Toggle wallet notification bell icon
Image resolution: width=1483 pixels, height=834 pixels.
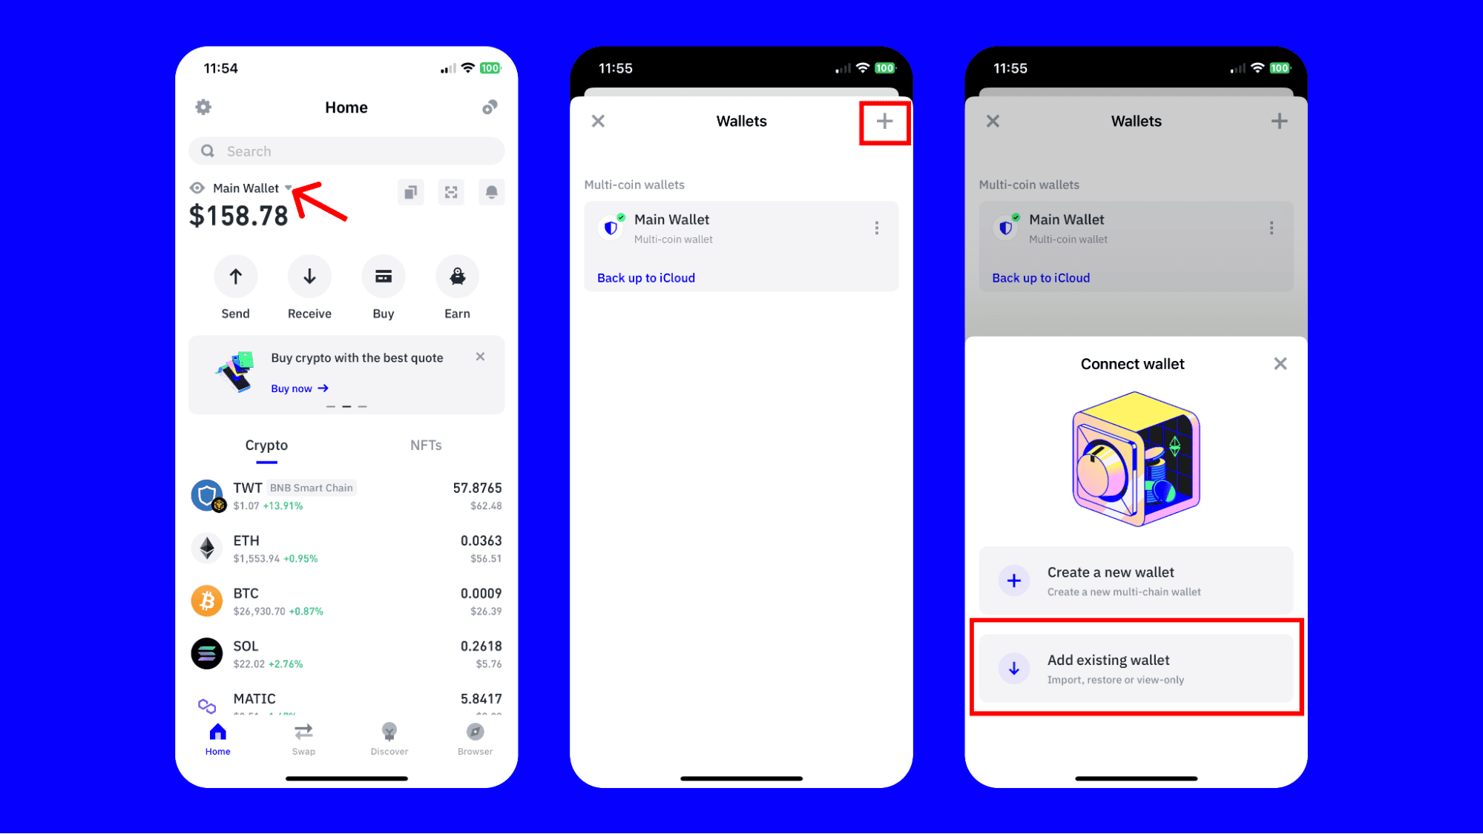point(492,193)
